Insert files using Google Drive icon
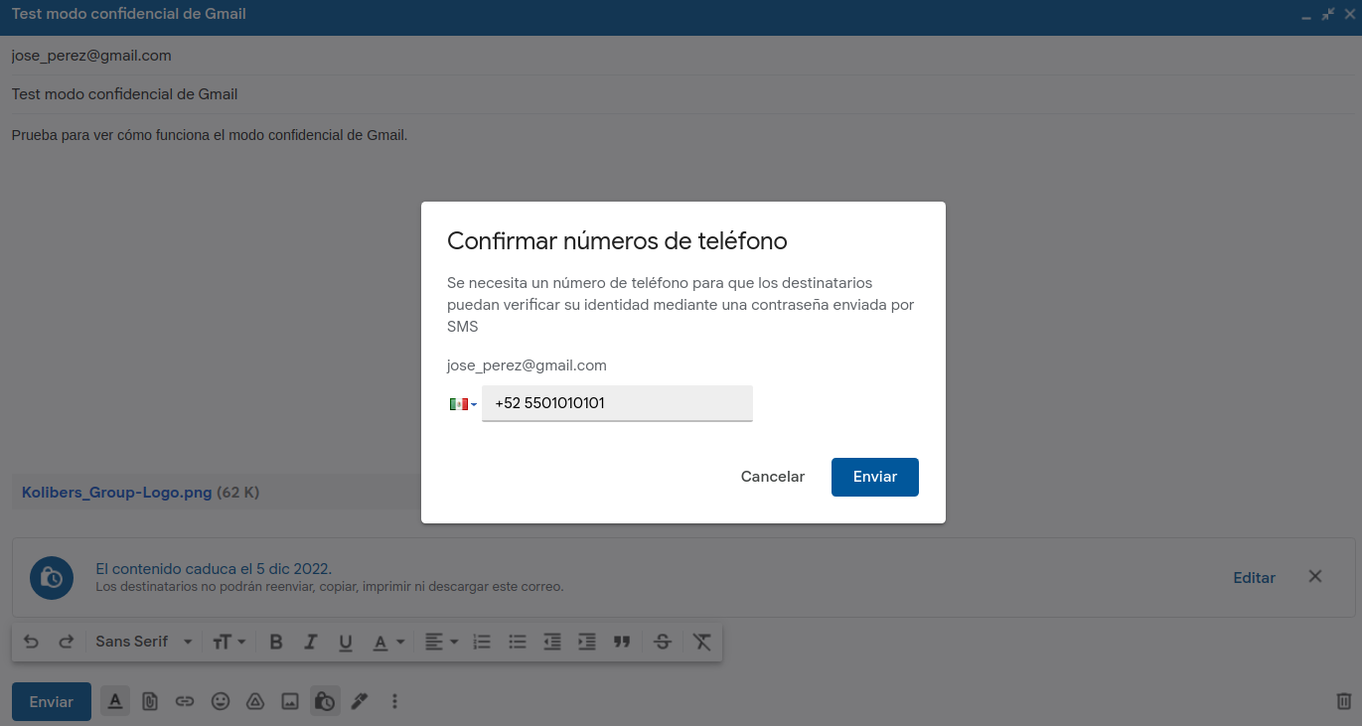This screenshot has width=1362, height=726. (x=255, y=701)
